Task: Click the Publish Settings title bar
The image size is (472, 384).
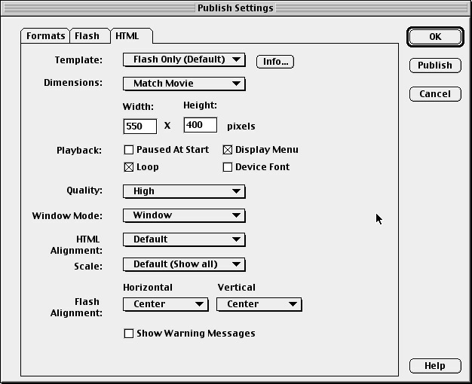Action: [x=236, y=8]
